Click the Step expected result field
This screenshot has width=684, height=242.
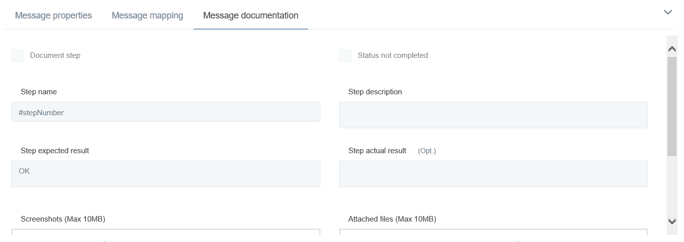166,174
